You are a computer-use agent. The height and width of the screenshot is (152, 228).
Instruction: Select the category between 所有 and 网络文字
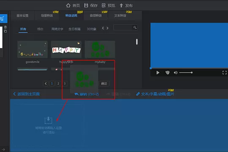click(x=40, y=29)
